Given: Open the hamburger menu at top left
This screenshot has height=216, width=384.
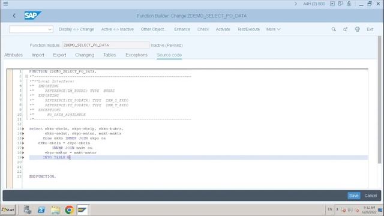Looking at the screenshot, I should [5, 4].
